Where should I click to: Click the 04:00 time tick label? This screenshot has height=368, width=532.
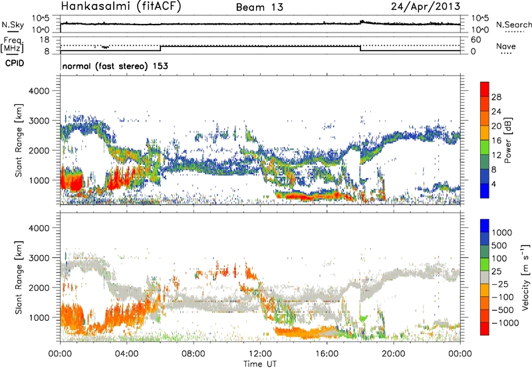[x=127, y=354]
